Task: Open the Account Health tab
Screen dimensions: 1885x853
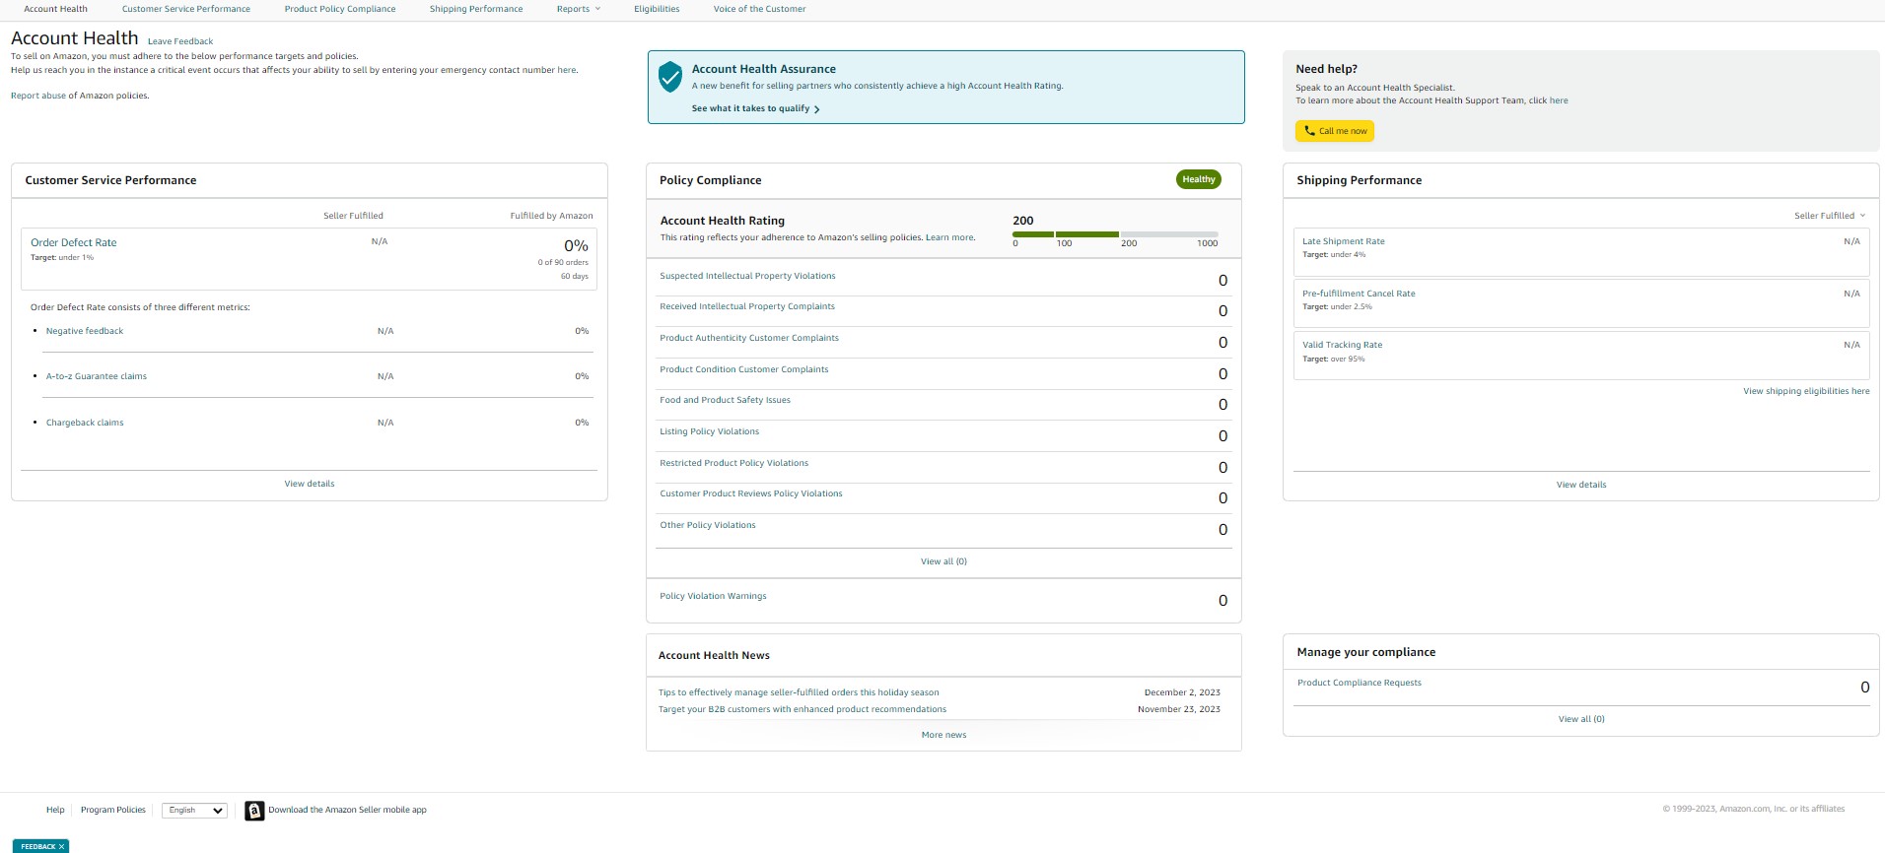Action: pyautogui.click(x=55, y=9)
